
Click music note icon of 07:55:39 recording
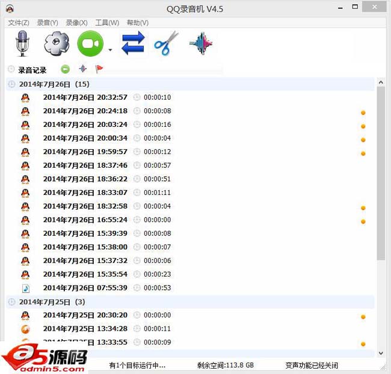[x=26, y=288]
